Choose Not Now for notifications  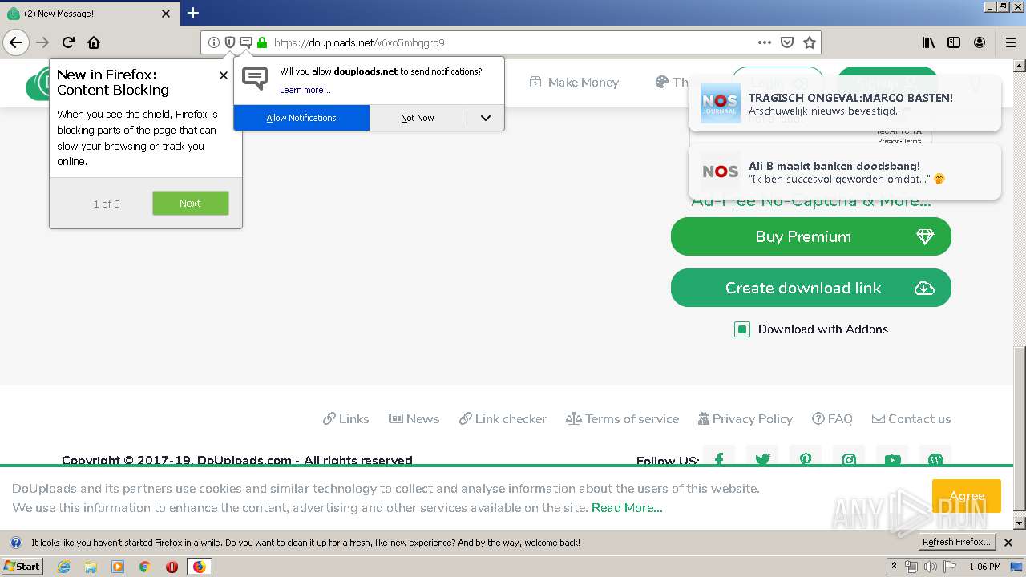tap(418, 118)
